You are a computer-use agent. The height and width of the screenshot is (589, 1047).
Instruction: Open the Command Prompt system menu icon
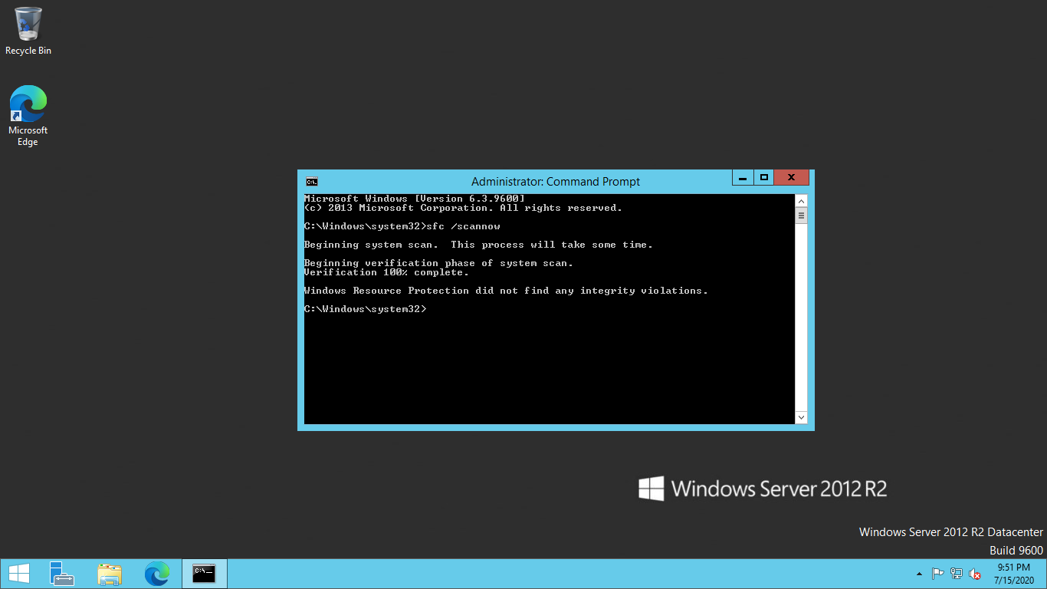coord(312,182)
